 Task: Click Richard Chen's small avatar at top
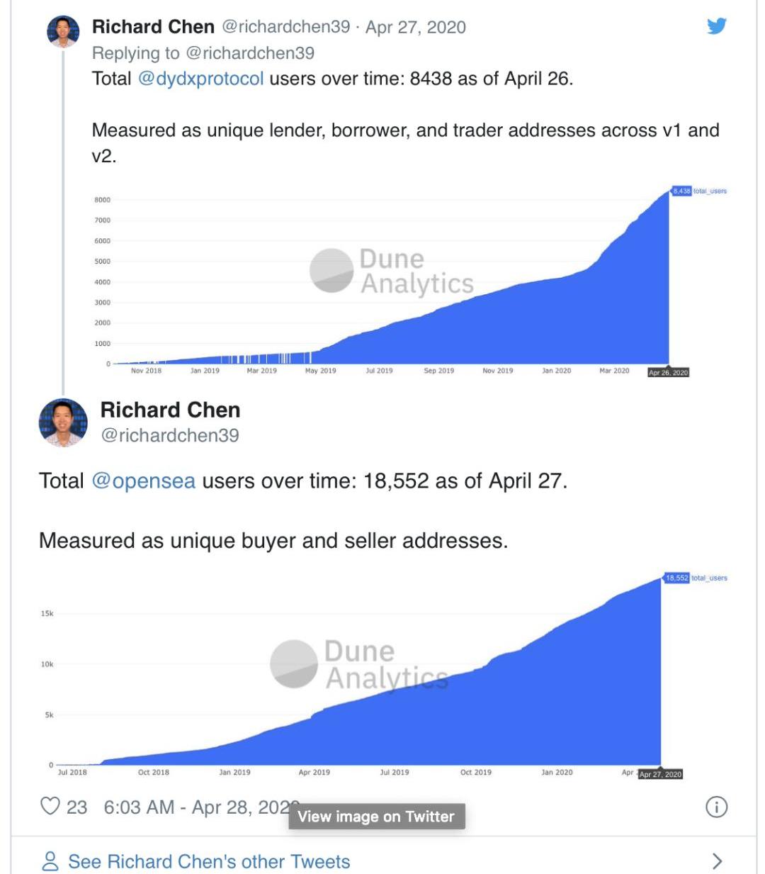click(63, 31)
